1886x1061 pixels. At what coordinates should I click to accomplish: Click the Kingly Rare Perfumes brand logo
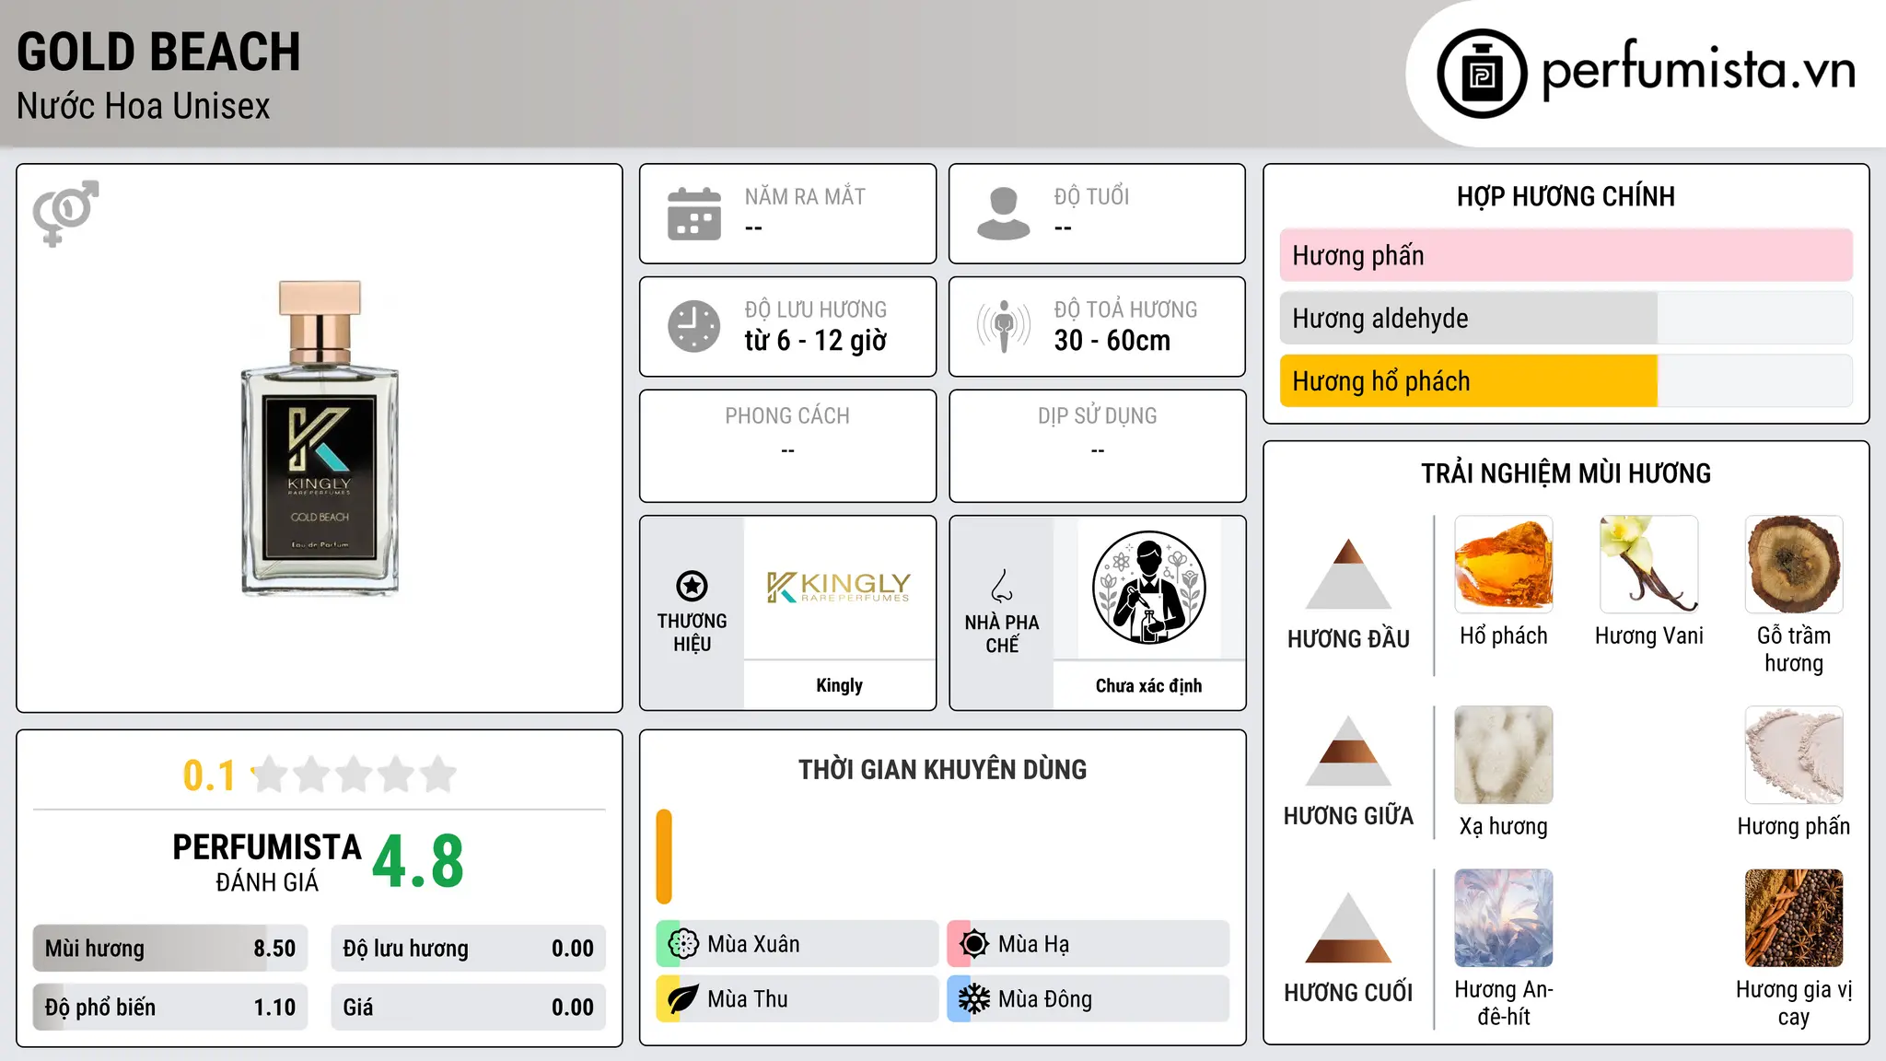839,587
